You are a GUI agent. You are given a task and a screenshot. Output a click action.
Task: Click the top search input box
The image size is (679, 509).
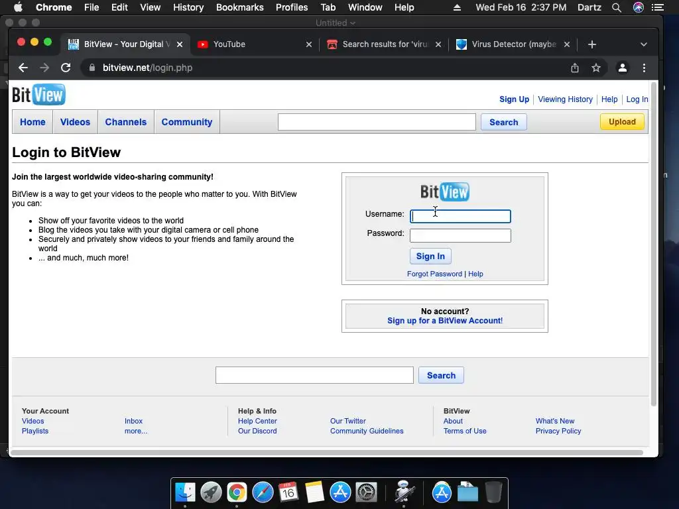(377, 122)
